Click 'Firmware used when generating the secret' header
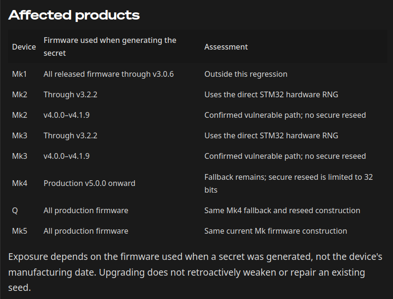 pyautogui.click(x=110, y=47)
